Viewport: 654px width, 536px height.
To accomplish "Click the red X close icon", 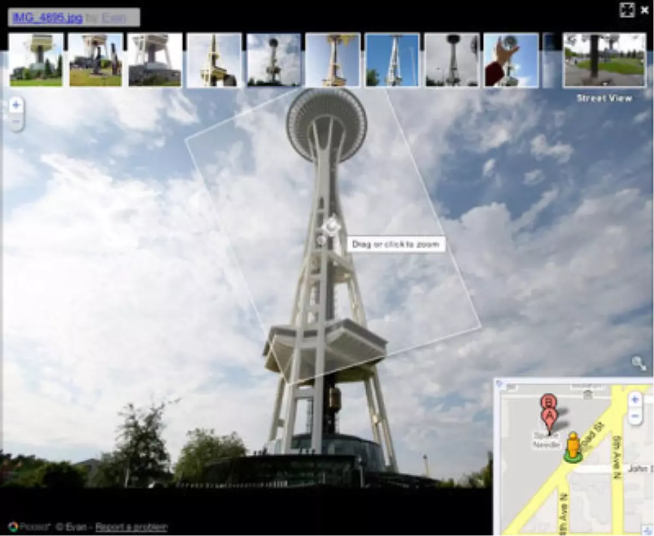I will pos(645,9).
